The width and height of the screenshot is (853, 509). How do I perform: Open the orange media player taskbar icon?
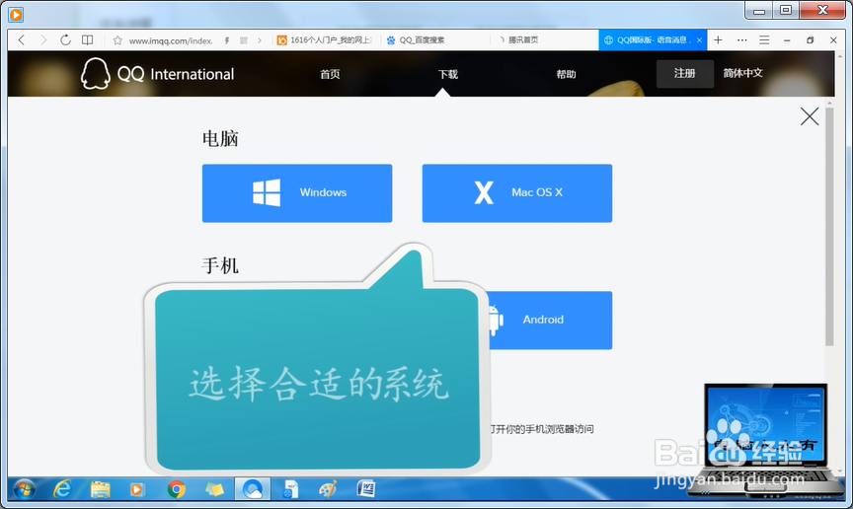coord(136,489)
